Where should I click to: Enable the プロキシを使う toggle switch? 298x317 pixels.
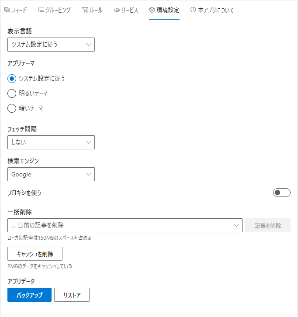coord(281,193)
